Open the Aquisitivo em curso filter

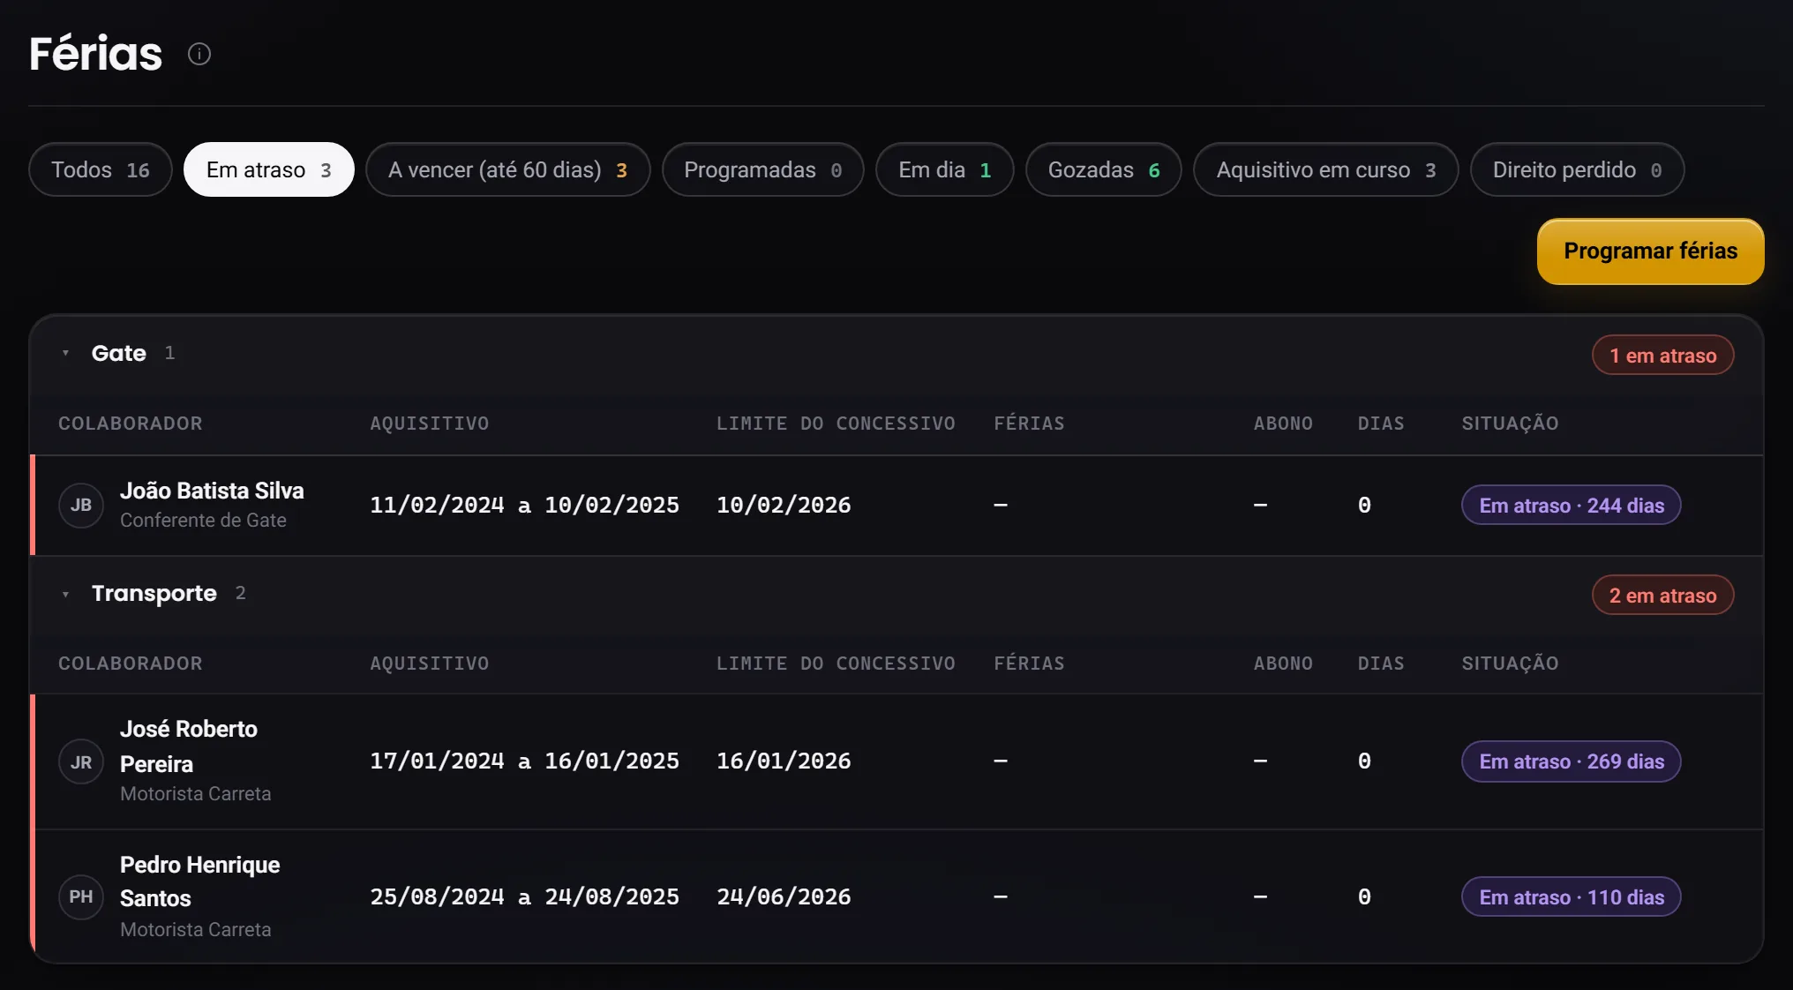click(1326, 169)
